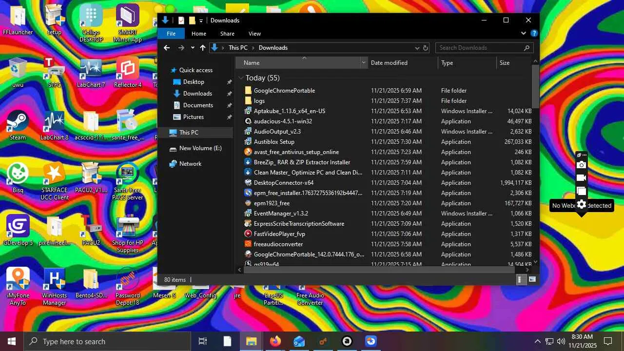Open Firefox from the taskbar
624x351 pixels.
tap(275, 341)
